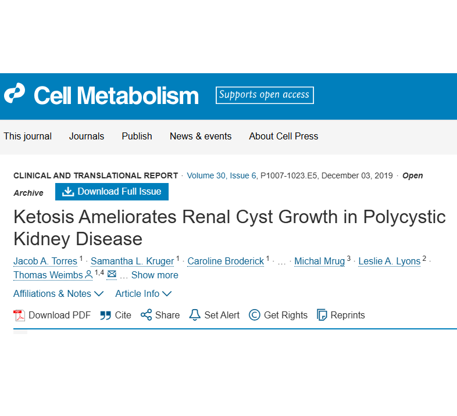Click the Cell Press logo icon
The height and width of the screenshot is (416, 457).
[x=15, y=95]
